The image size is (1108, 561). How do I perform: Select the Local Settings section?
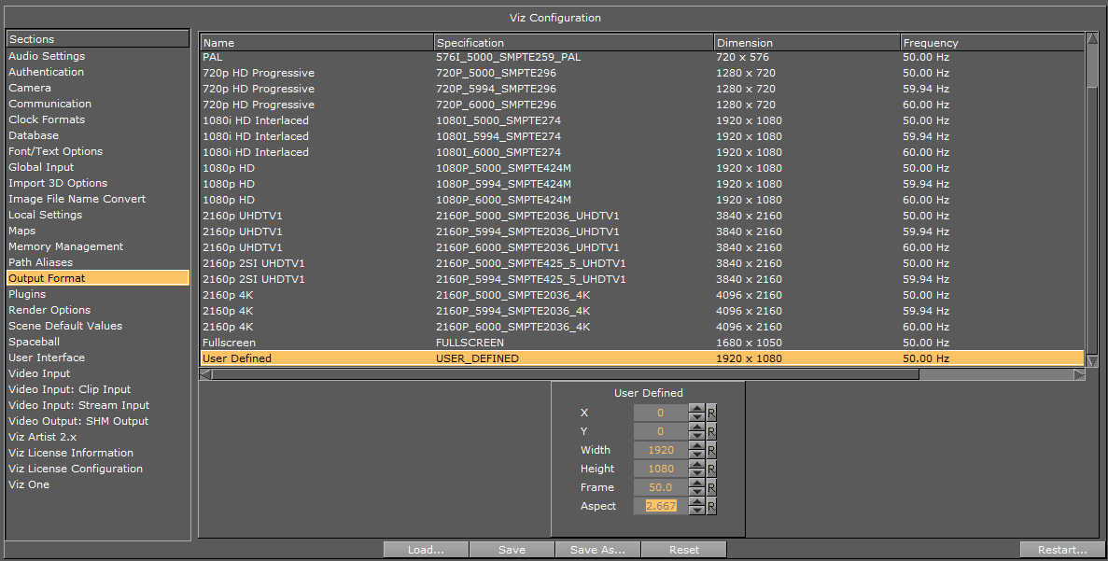[x=97, y=215]
